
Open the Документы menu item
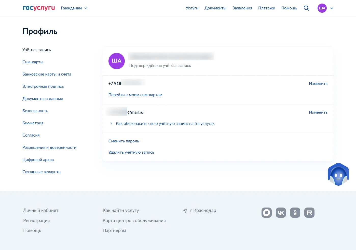click(x=215, y=8)
